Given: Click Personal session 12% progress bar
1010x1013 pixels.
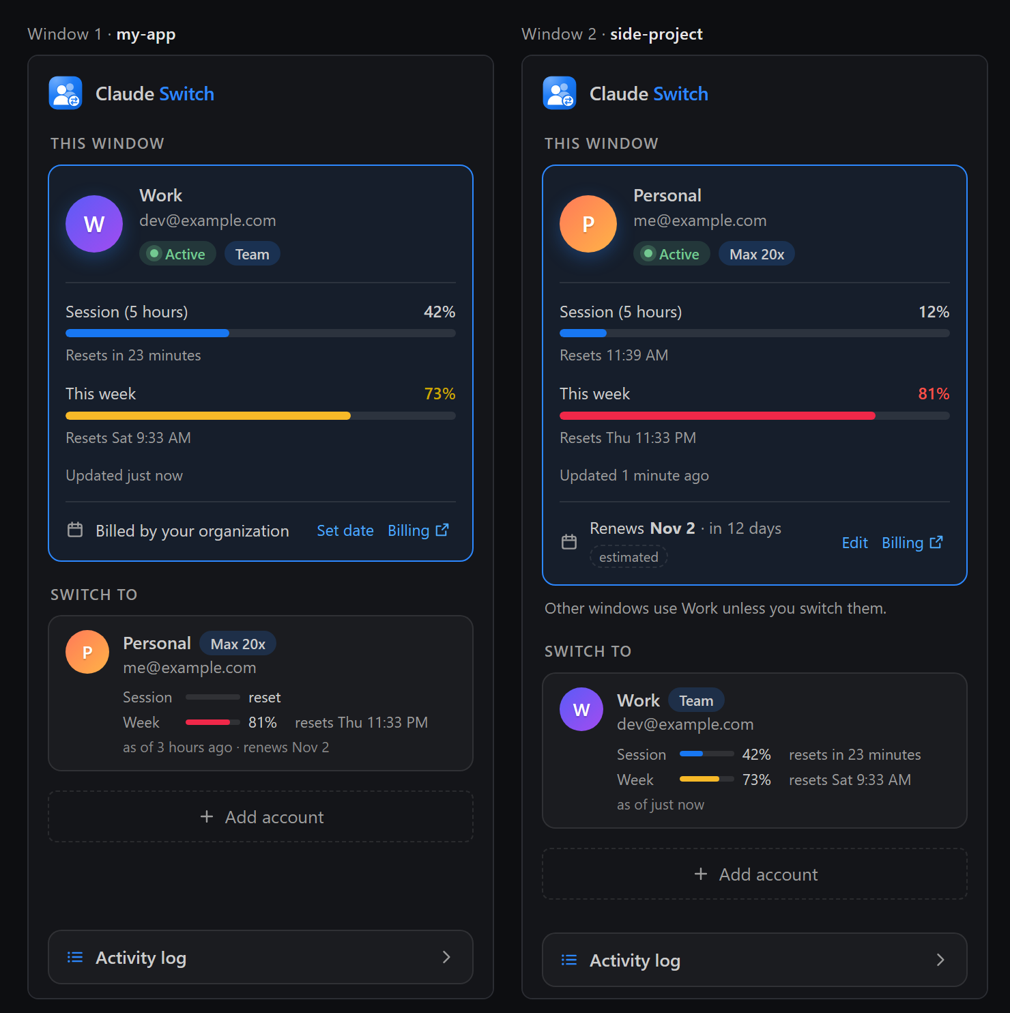Looking at the screenshot, I should click(755, 333).
